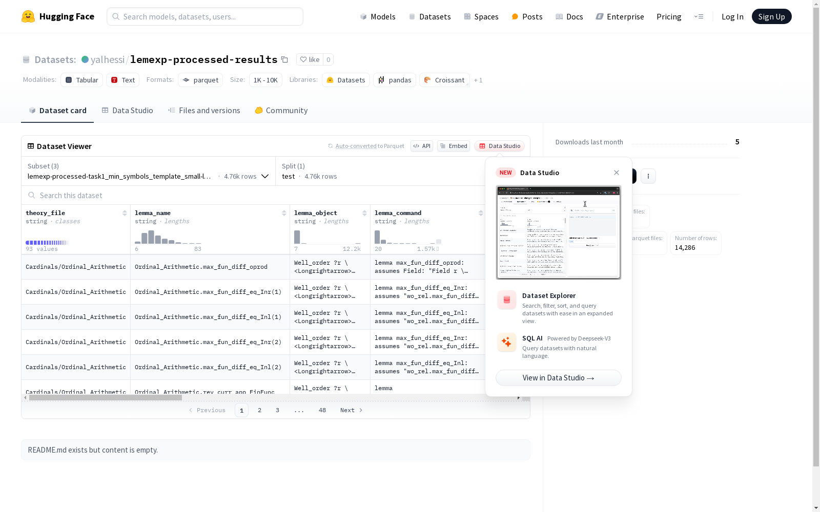Open the Models nav item
Viewport: 820px width, 512px height.
coord(378,16)
